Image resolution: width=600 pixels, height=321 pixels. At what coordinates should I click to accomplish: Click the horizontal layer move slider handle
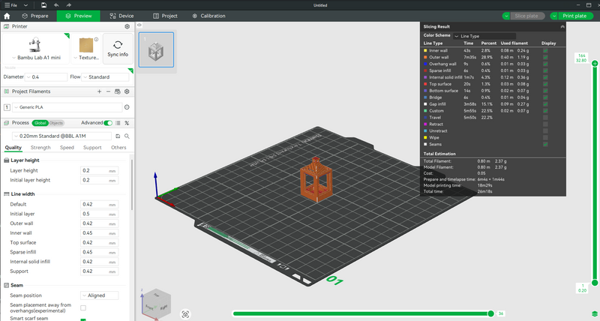(x=491, y=313)
